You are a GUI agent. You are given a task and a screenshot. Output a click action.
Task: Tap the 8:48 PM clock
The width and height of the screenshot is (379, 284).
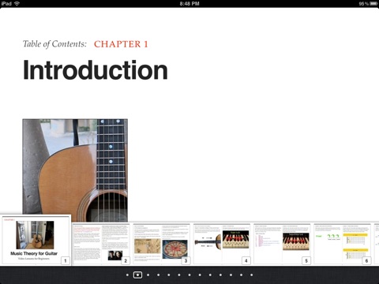coord(189,4)
